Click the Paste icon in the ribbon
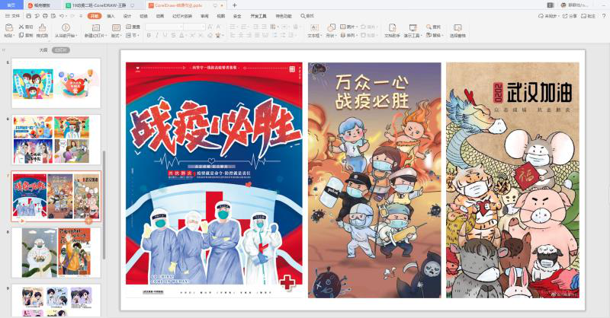The image size is (610, 318). click(9, 27)
